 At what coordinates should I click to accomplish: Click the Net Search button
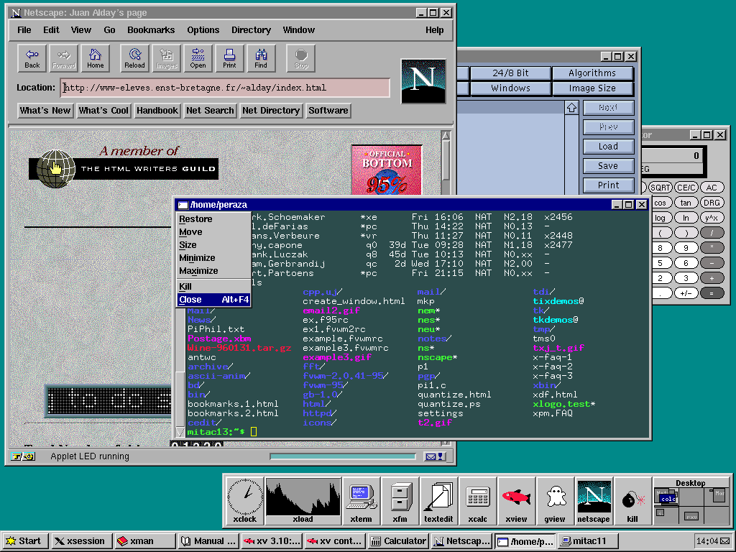[209, 111]
